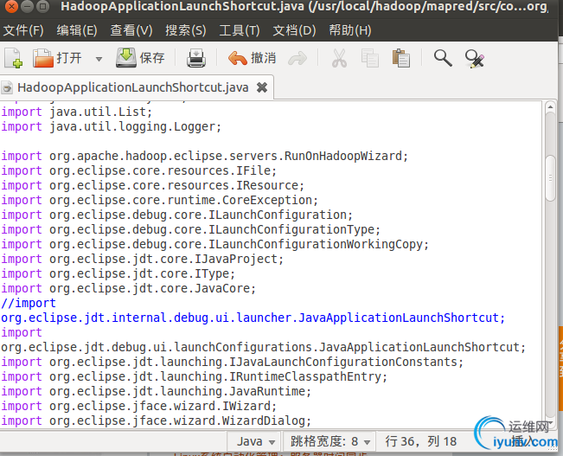Screen dimensions: 563x456
Task: Click the line import java.util.logging.Logger;
Action: point(112,126)
